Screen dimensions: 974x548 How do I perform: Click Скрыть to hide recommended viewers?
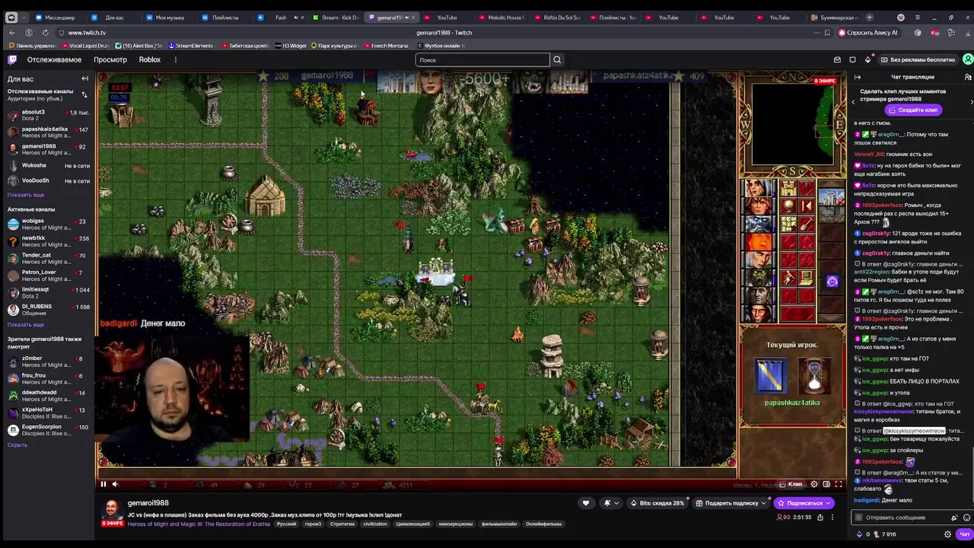tap(18, 445)
